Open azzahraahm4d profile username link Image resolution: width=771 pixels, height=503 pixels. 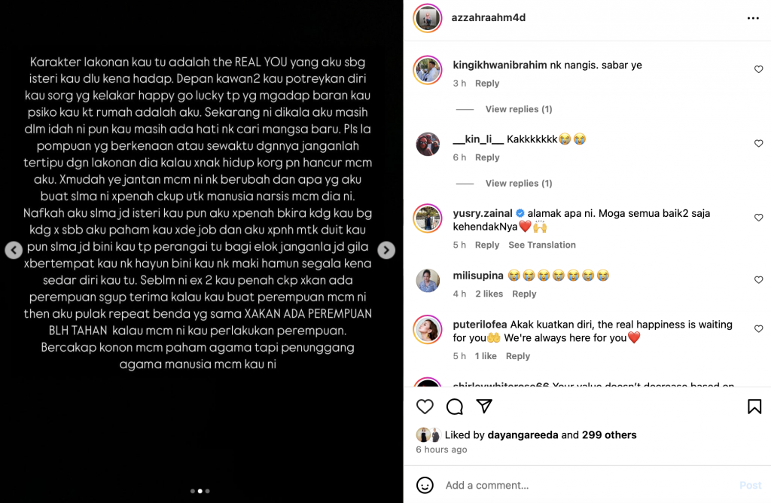(x=488, y=18)
